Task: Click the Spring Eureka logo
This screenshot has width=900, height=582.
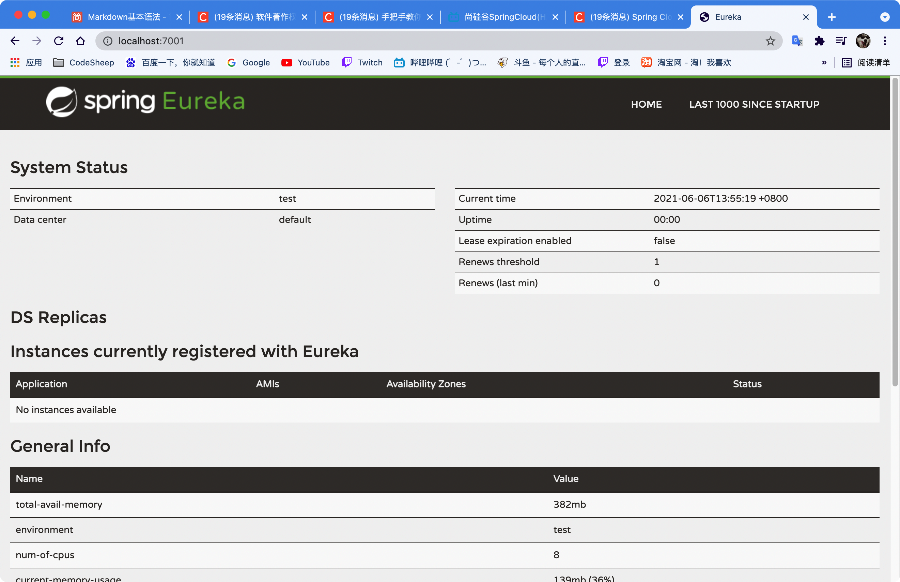Action: (x=145, y=101)
